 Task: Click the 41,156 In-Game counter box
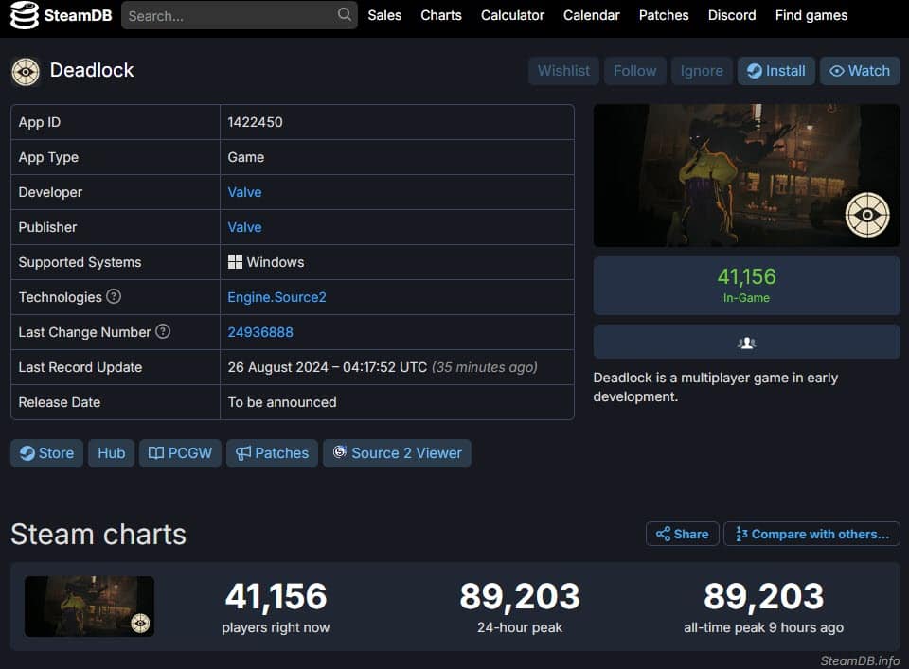pos(746,286)
